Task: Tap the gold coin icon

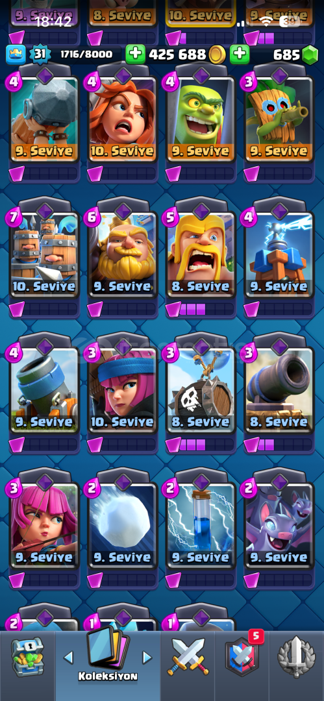Action: click(x=217, y=55)
